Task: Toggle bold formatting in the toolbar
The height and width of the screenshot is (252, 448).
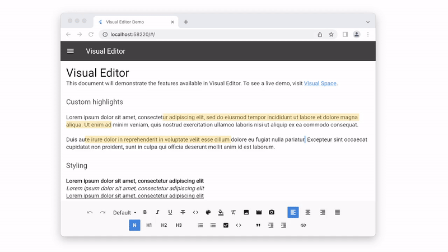Action: pos(145,212)
